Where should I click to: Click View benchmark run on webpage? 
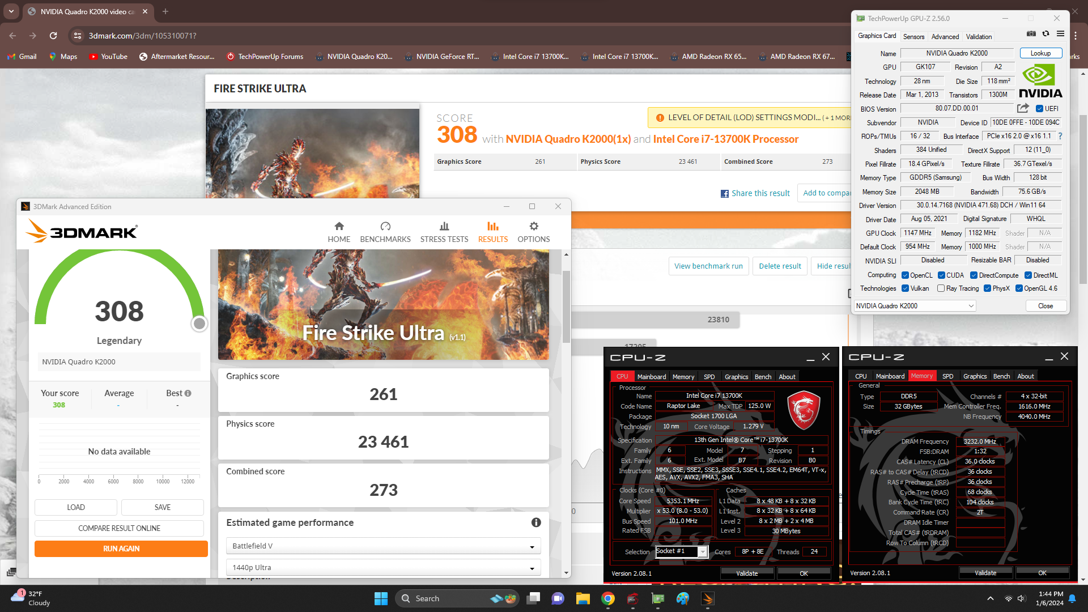pos(708,266)
